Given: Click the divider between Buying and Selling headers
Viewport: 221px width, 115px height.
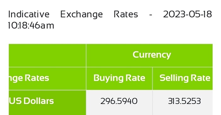Looking at the screenshot, I should [x=152, y=78].
